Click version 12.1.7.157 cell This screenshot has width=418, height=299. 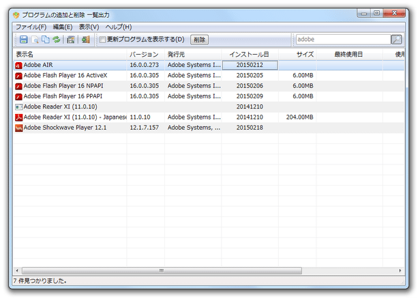coord(145,128)
